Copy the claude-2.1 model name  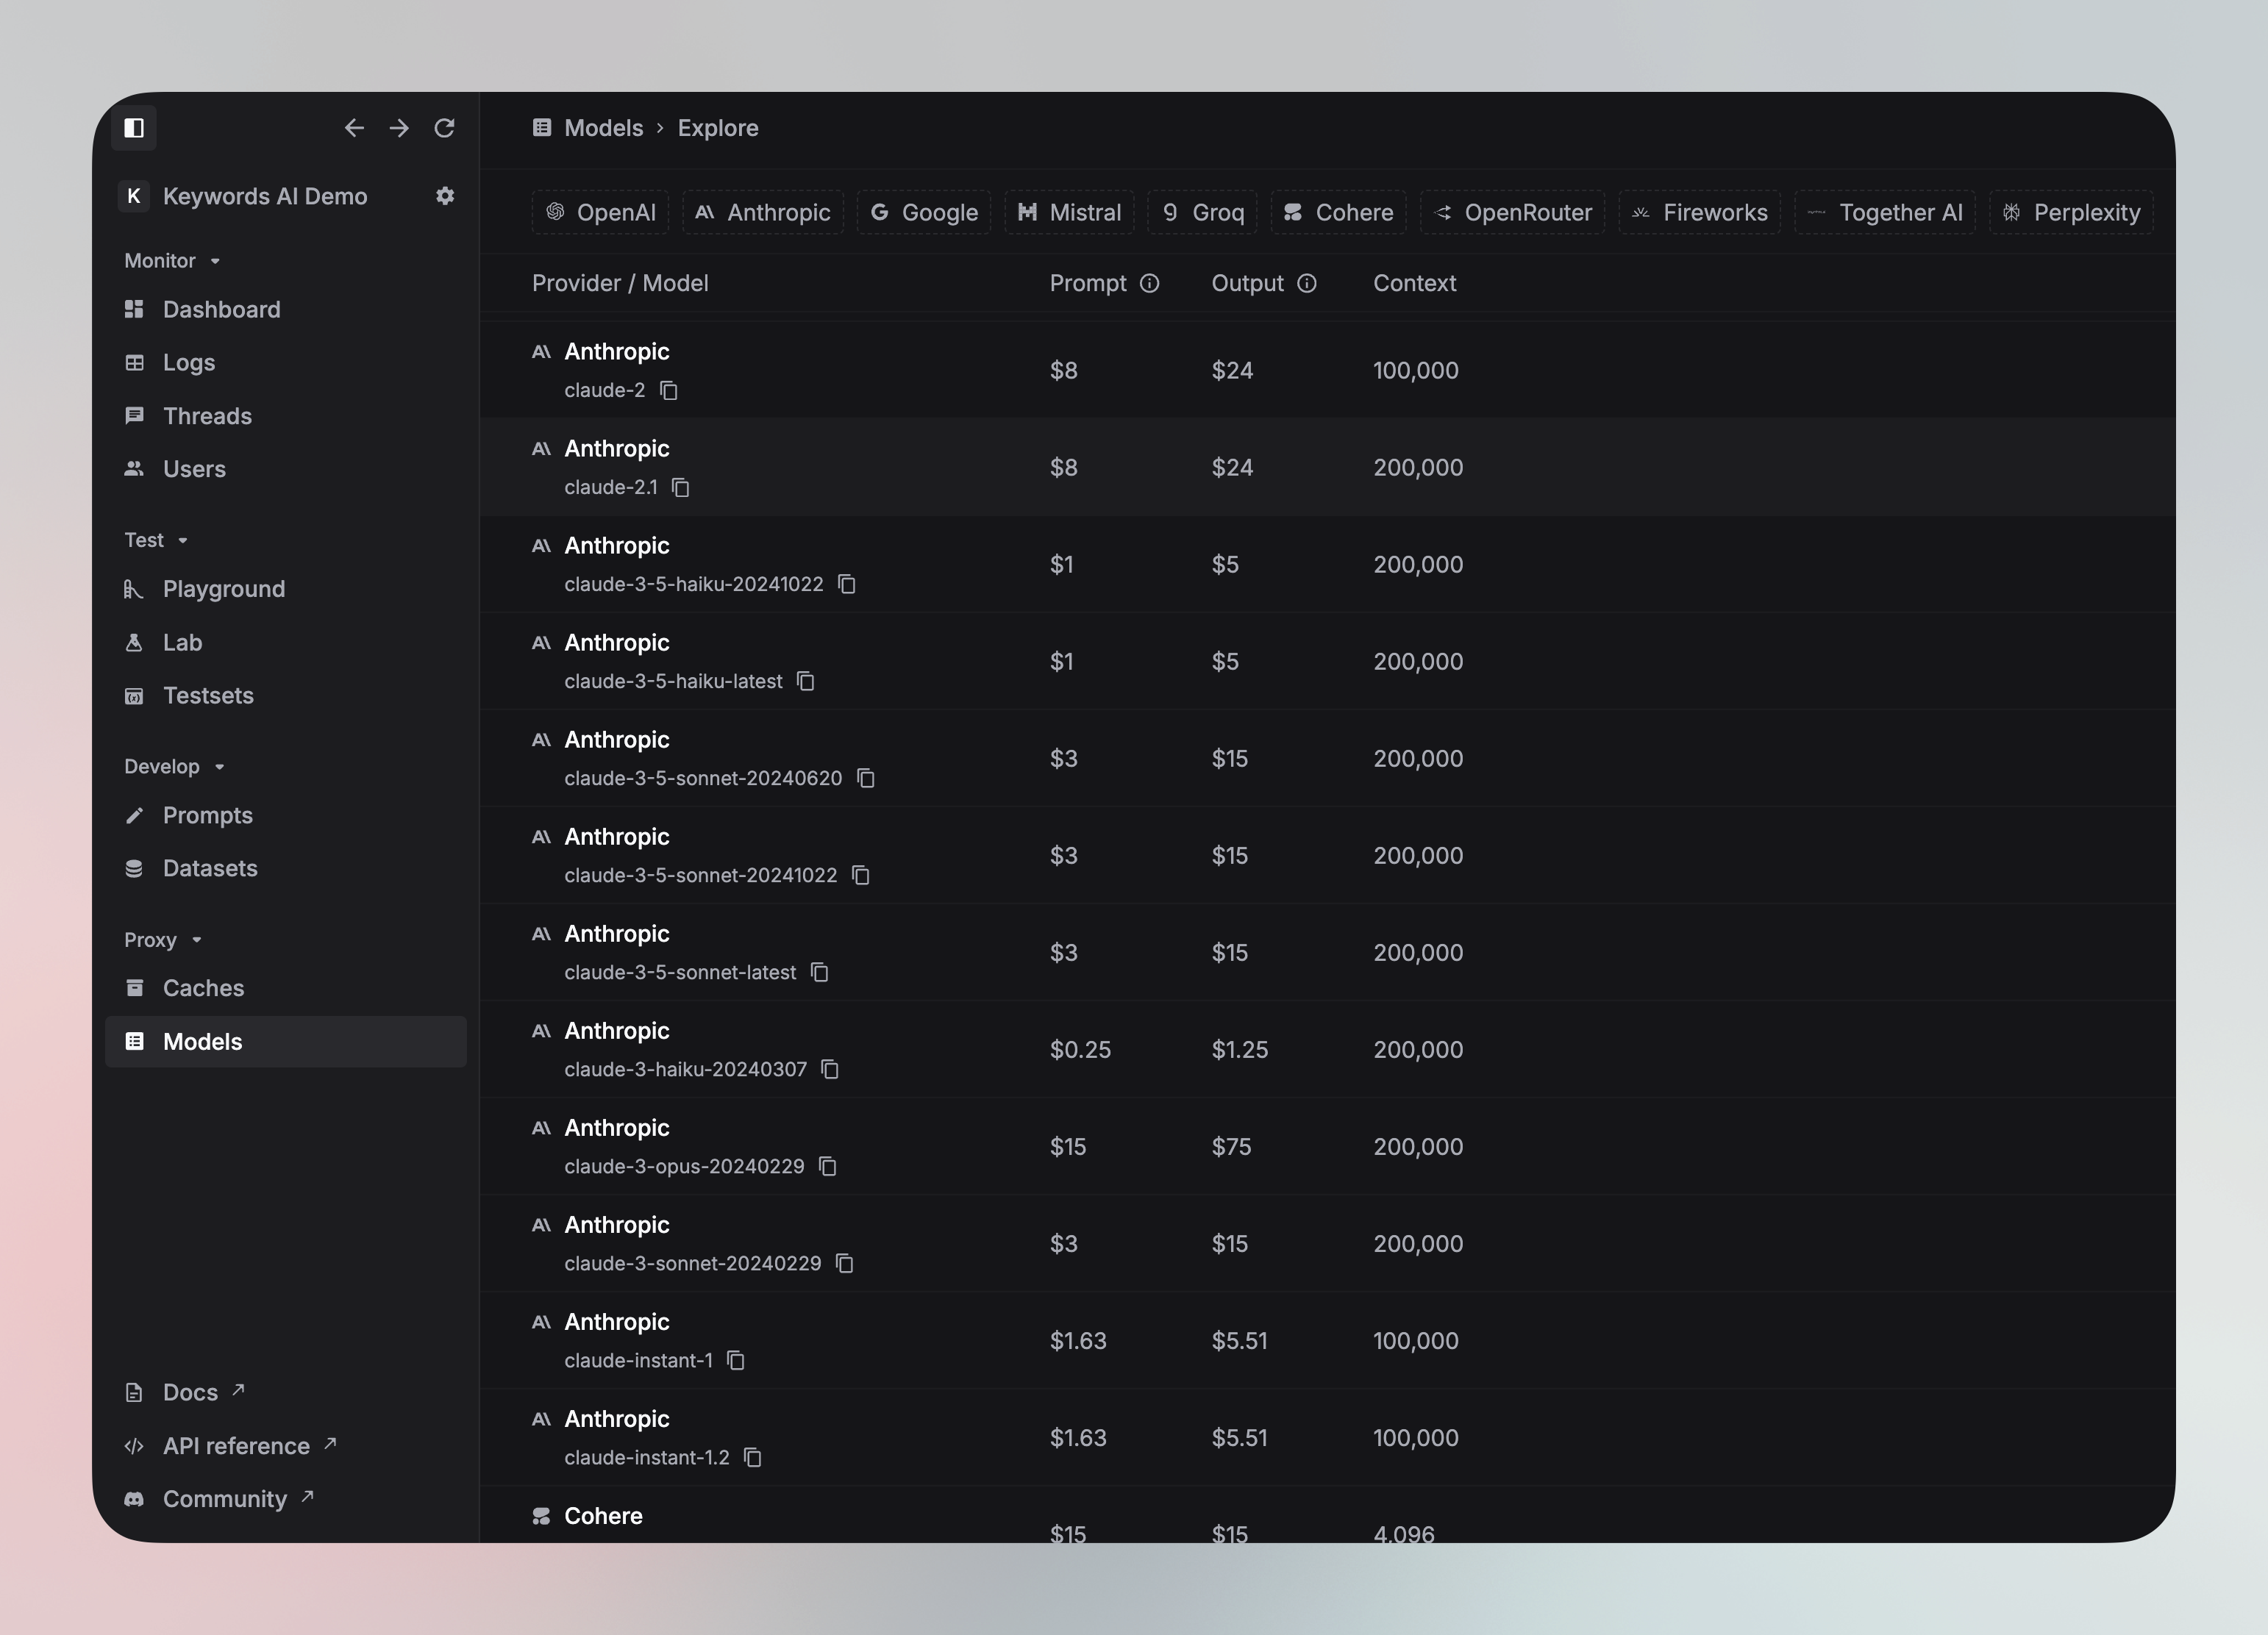coord(681,487)
